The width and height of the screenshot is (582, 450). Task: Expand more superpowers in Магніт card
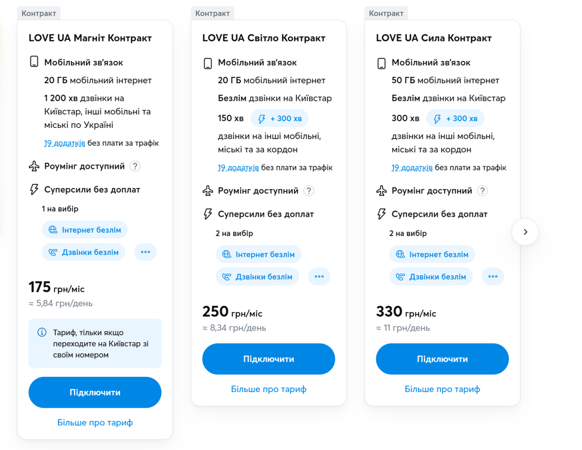pyautogui.click(x=145, y=253)
